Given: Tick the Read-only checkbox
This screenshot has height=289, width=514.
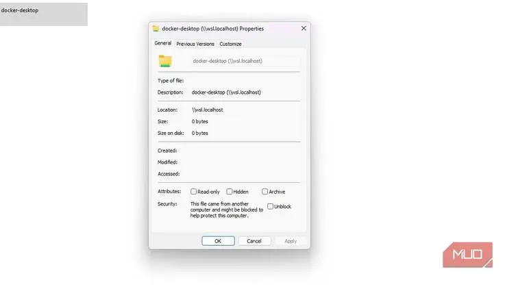Looking at the screenshot, I should [193, 191].
